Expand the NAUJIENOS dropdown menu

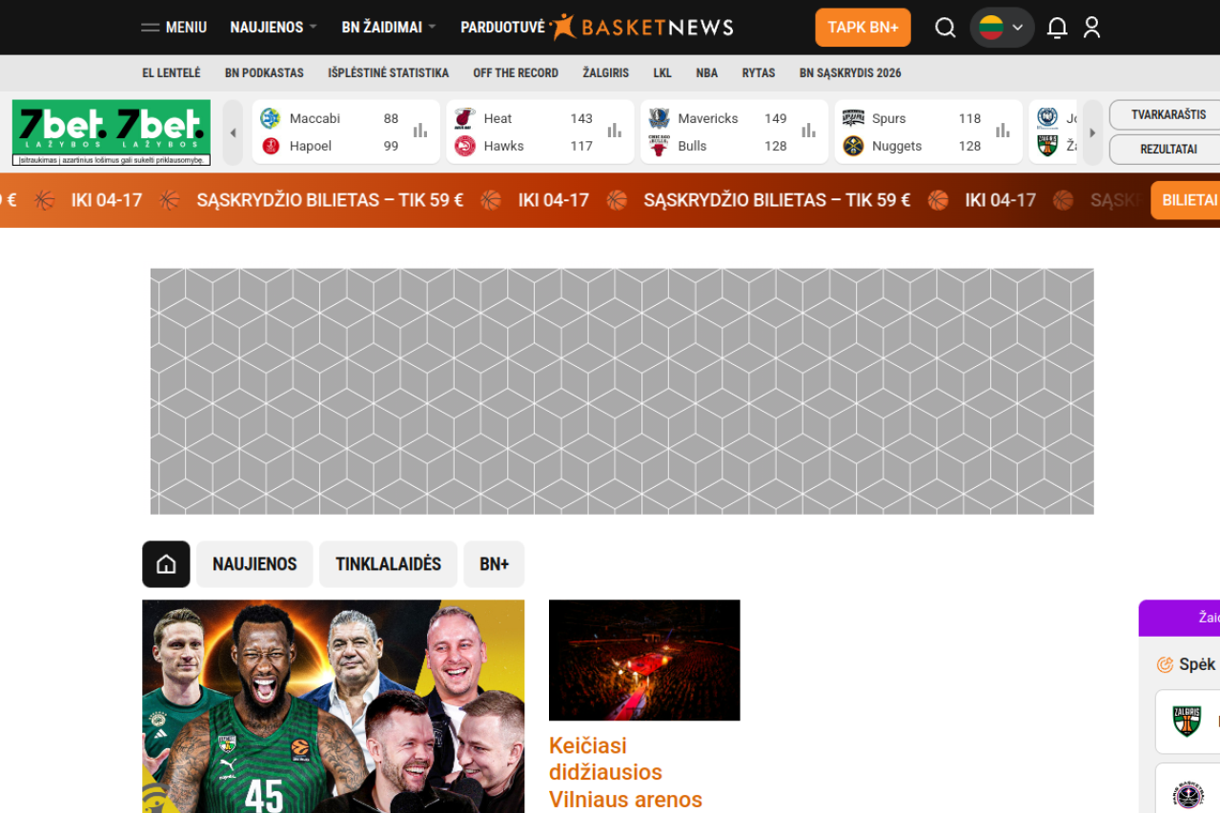(274, 28)
